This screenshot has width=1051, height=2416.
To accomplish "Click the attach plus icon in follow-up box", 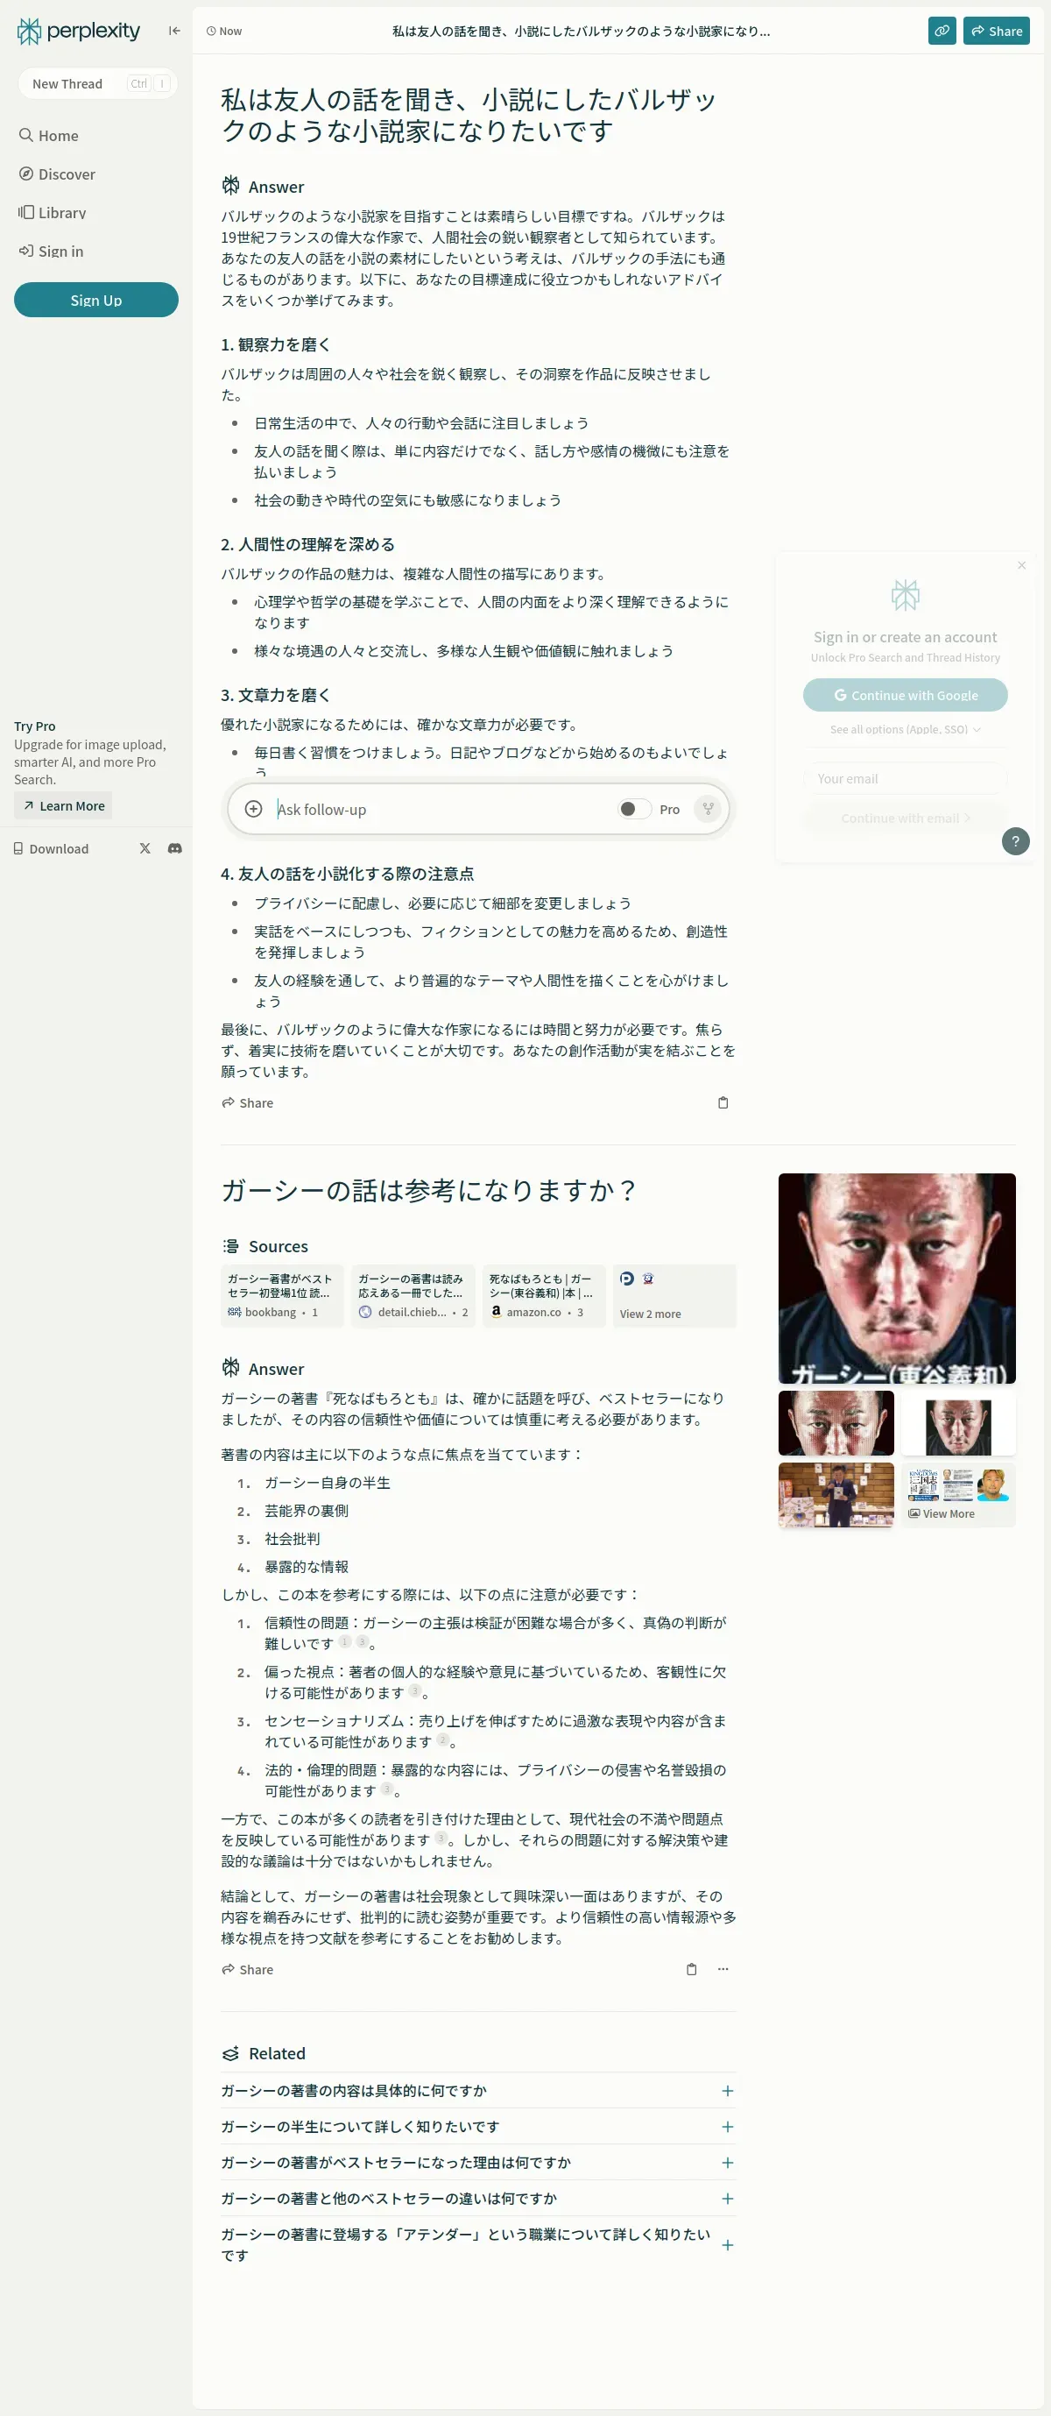I will 253,810.
